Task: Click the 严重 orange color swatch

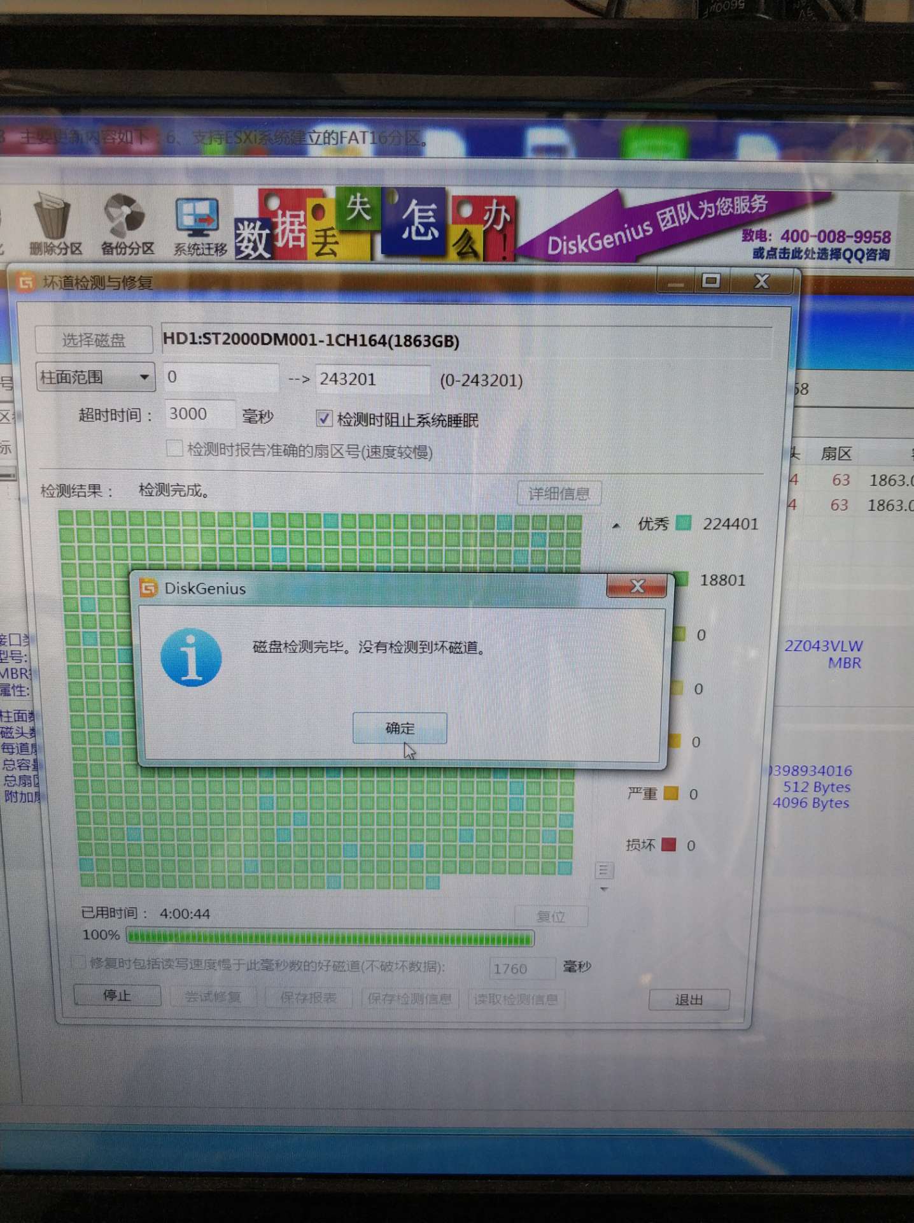Action: coord(670,793)
